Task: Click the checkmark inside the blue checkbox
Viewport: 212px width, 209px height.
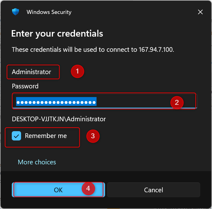Action: pos(16,136)
